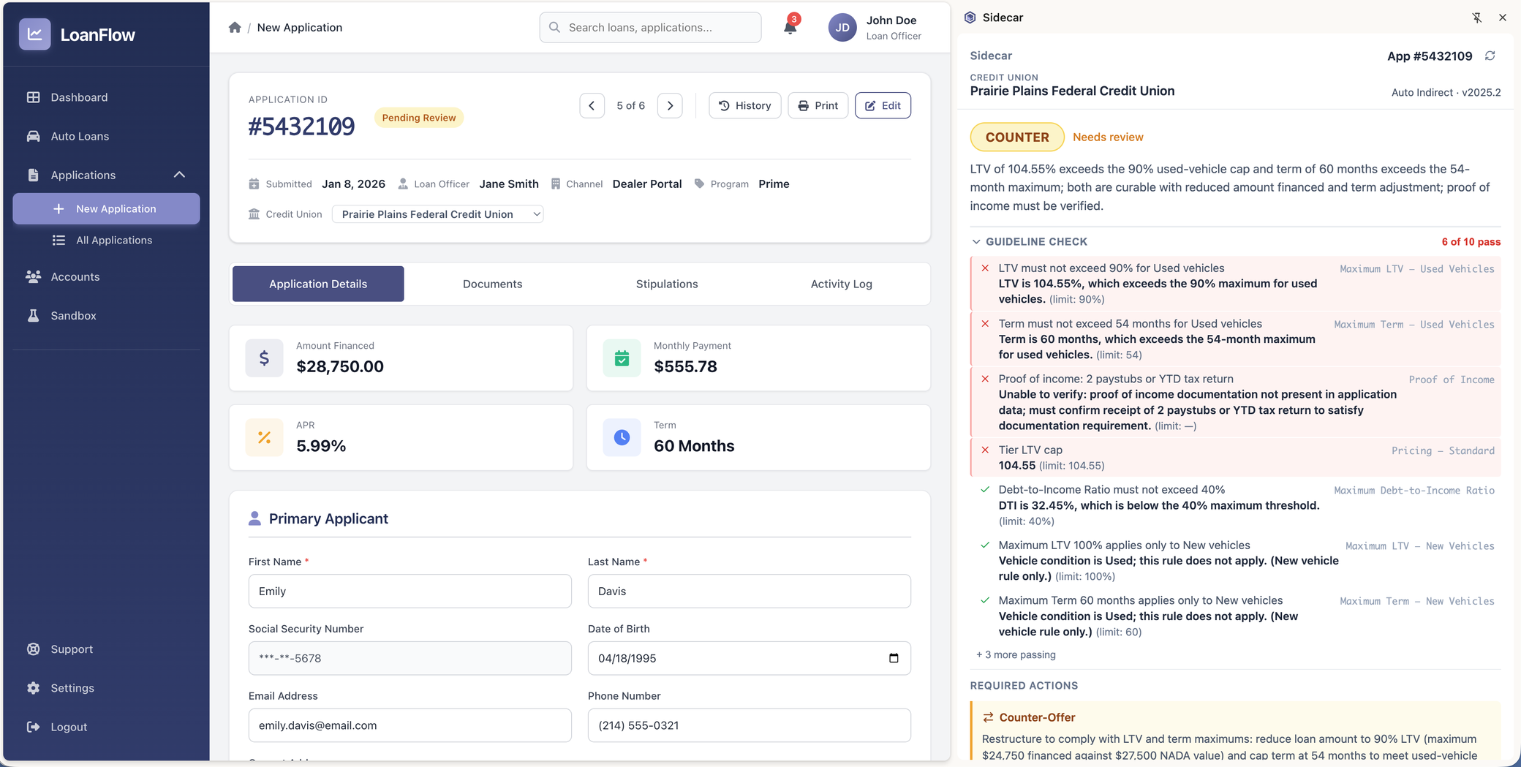Open the home breadcrumb icon
The height and width of the screenshot is (767, 1521).
point(235,28)
